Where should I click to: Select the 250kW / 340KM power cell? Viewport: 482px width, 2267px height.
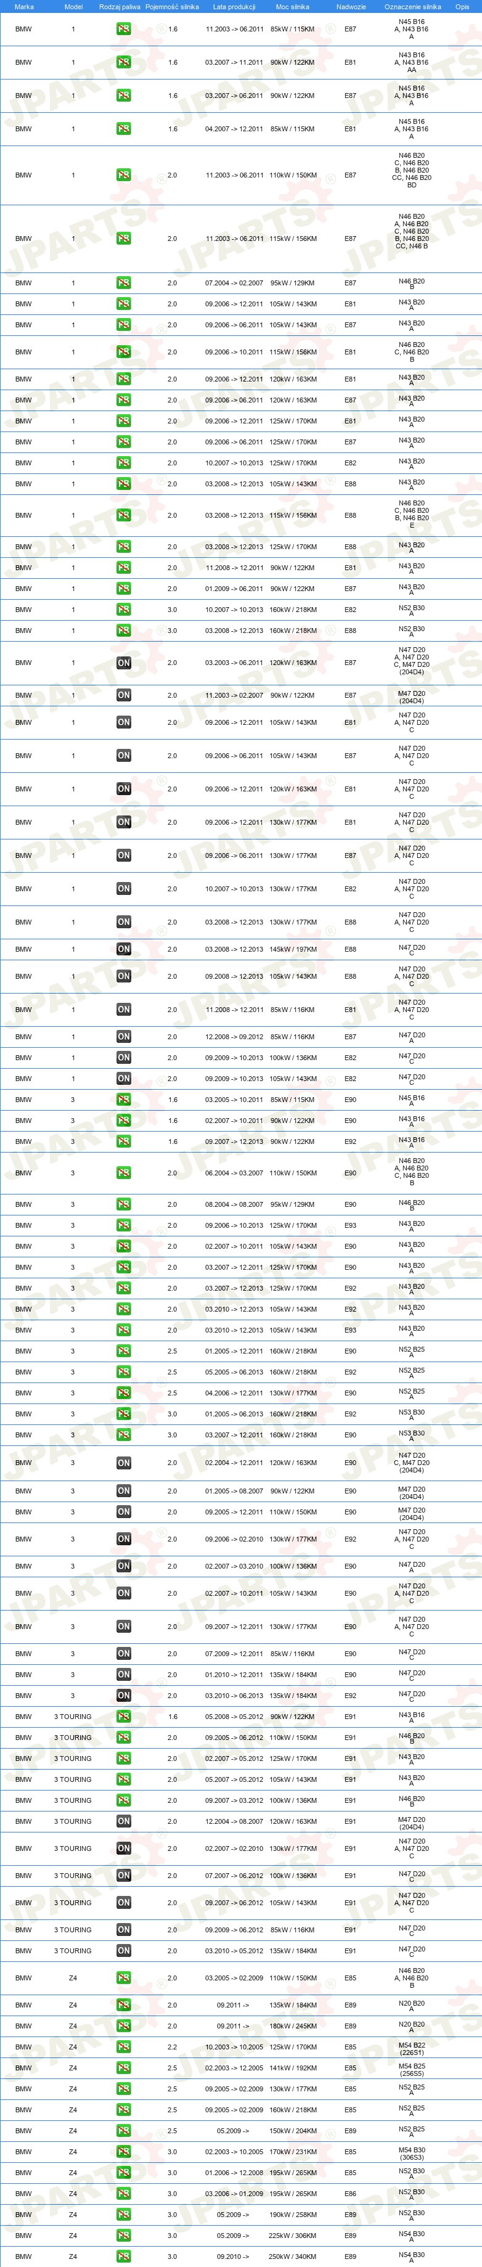pyautogui.click(x=293, y=2257)
